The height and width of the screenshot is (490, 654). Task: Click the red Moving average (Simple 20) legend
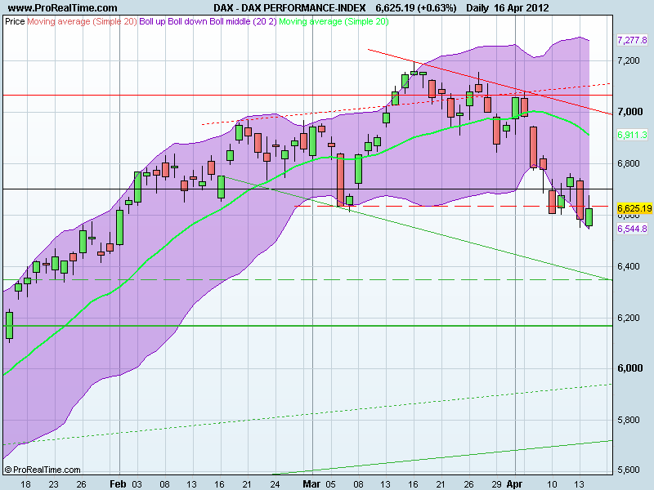pyautogui.click(x=82, y=22)
